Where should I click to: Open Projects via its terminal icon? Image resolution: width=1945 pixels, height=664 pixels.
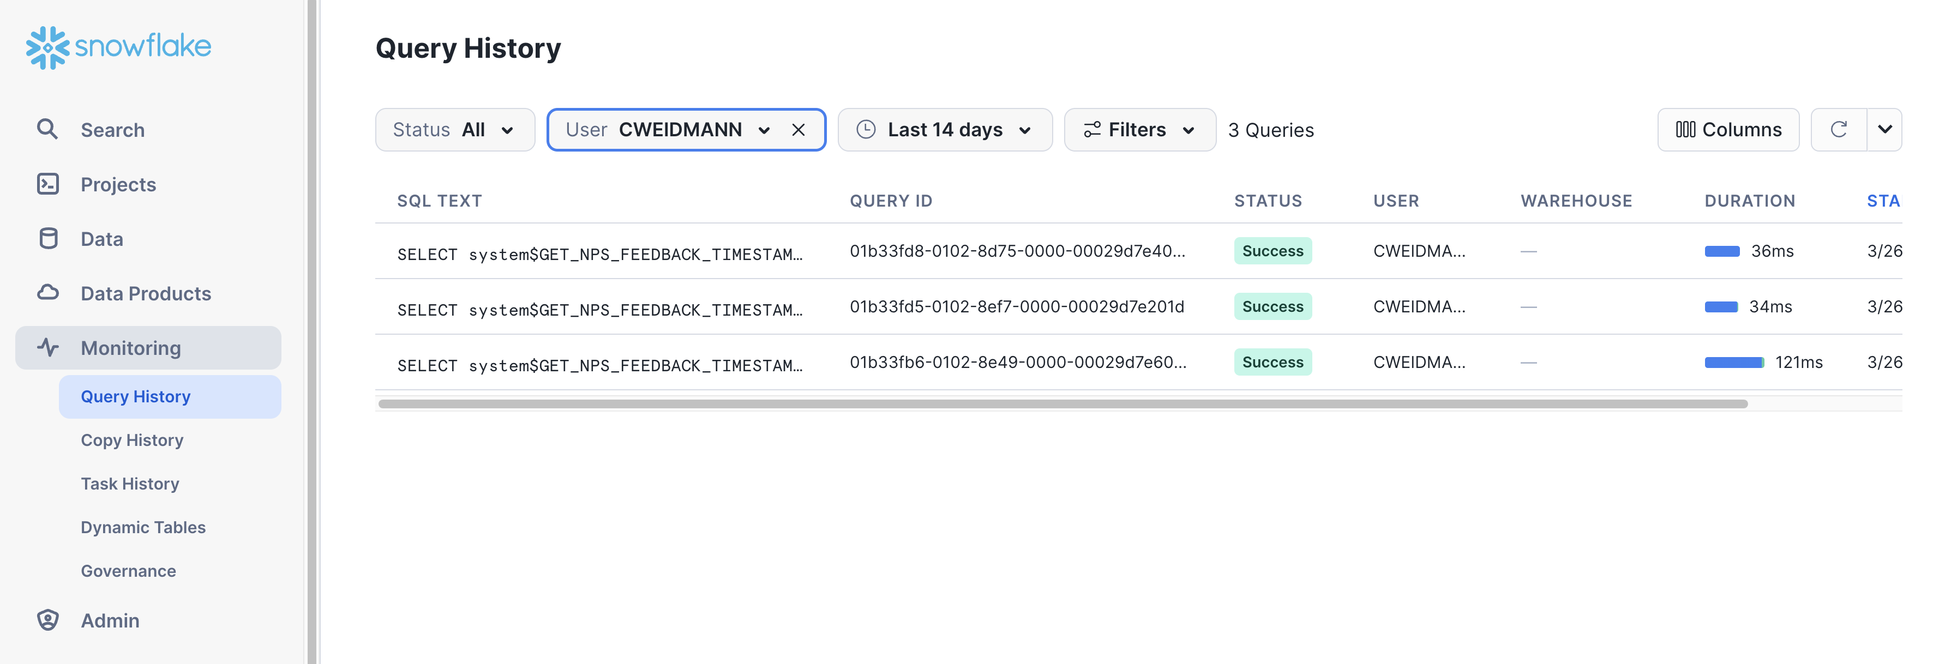click(47, 184)
